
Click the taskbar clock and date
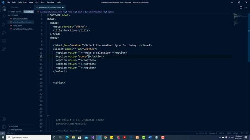click(238, 137)
